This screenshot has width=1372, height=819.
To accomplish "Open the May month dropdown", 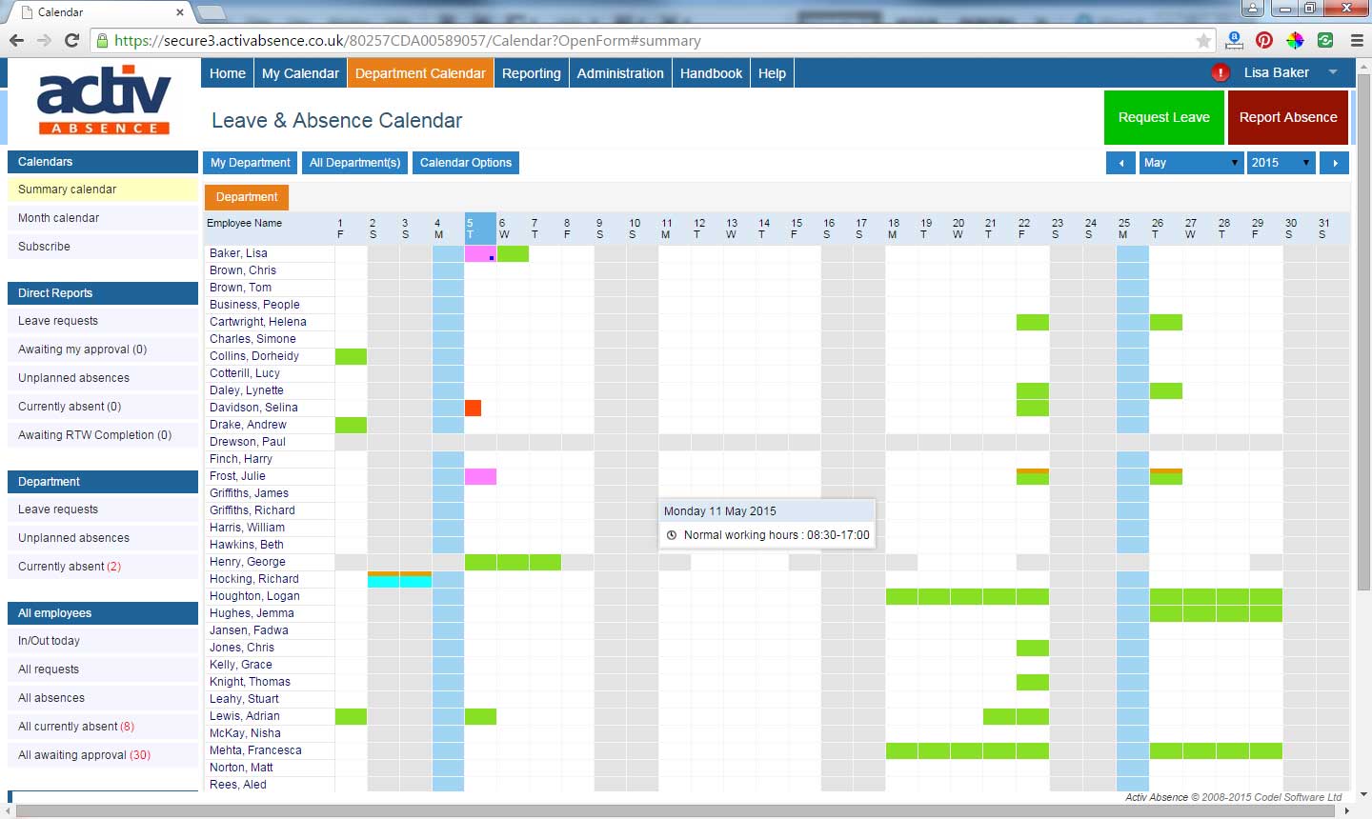I will 1192,163.
